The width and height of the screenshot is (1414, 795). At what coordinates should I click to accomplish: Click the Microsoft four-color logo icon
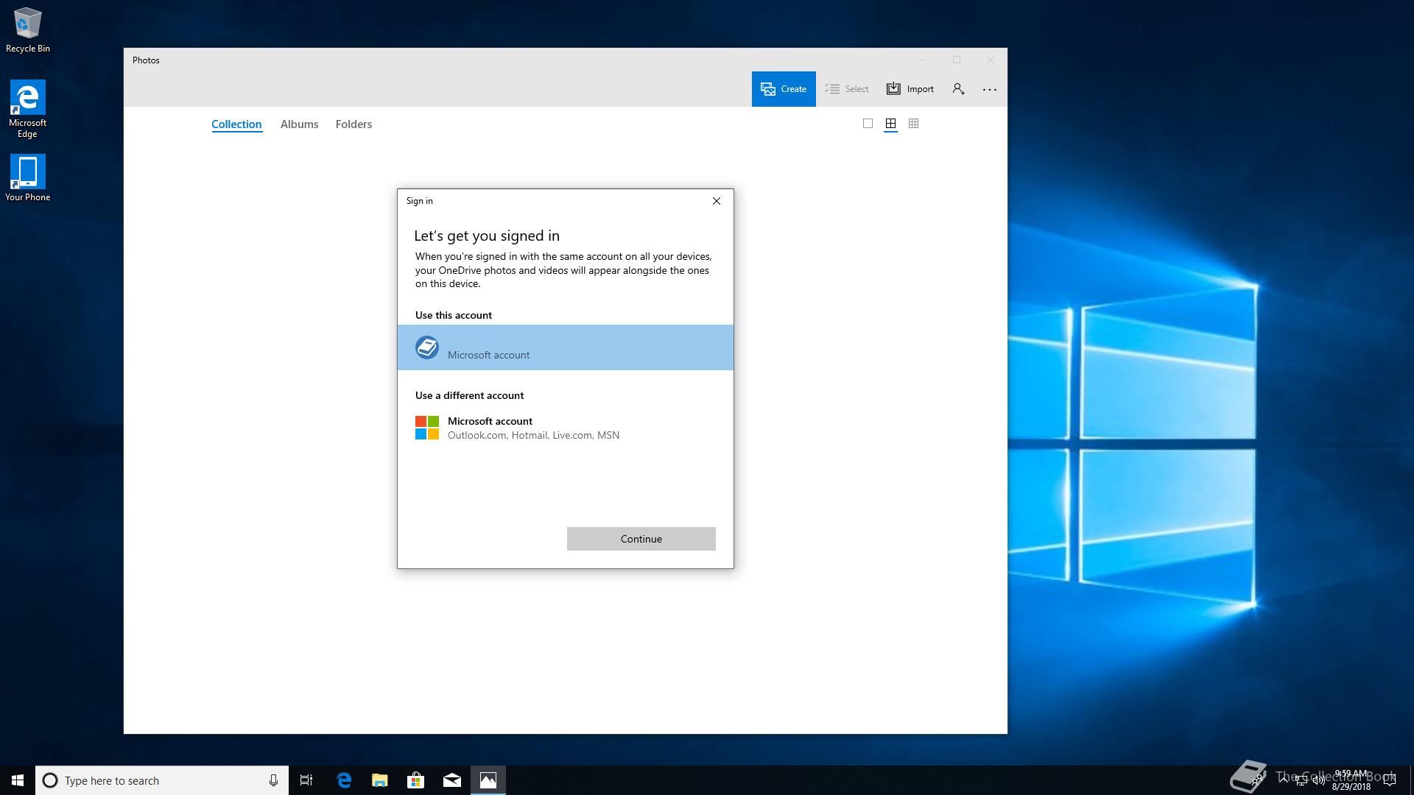[427, 428]
